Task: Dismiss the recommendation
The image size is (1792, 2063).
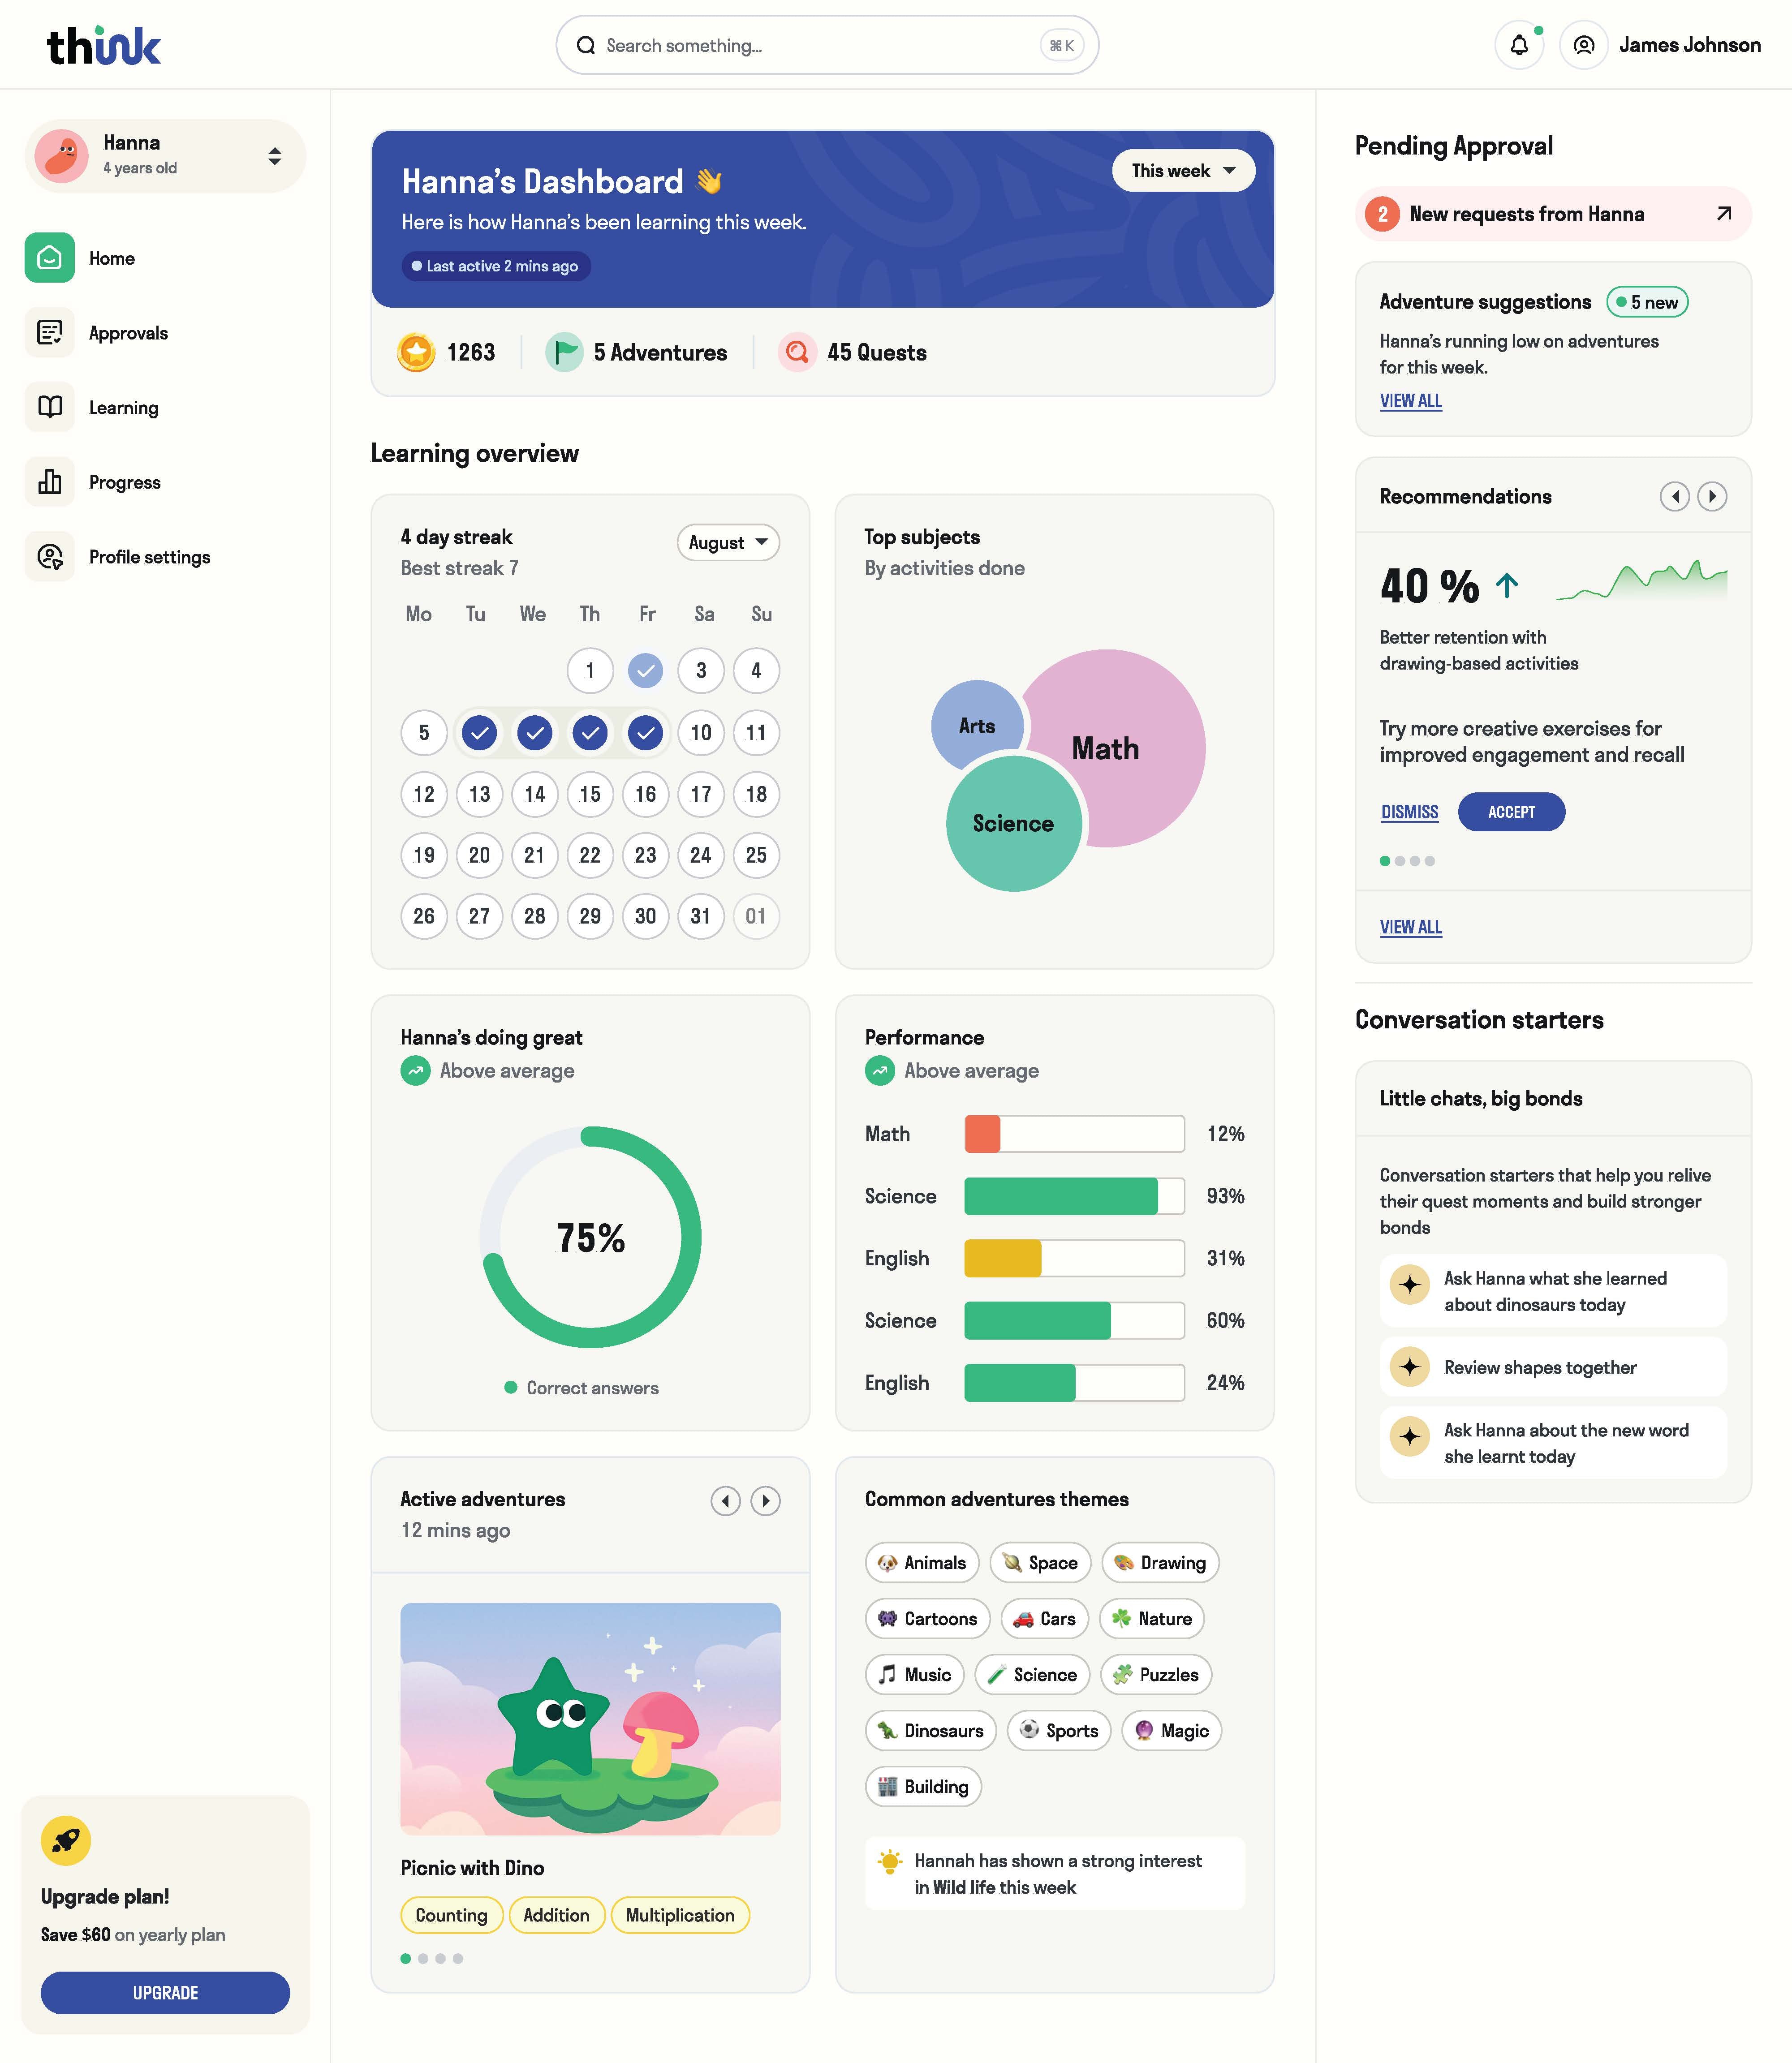Action: [x=1409, y=812]
